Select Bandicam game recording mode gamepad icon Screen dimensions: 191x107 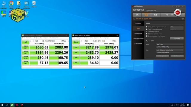[137, 15]
